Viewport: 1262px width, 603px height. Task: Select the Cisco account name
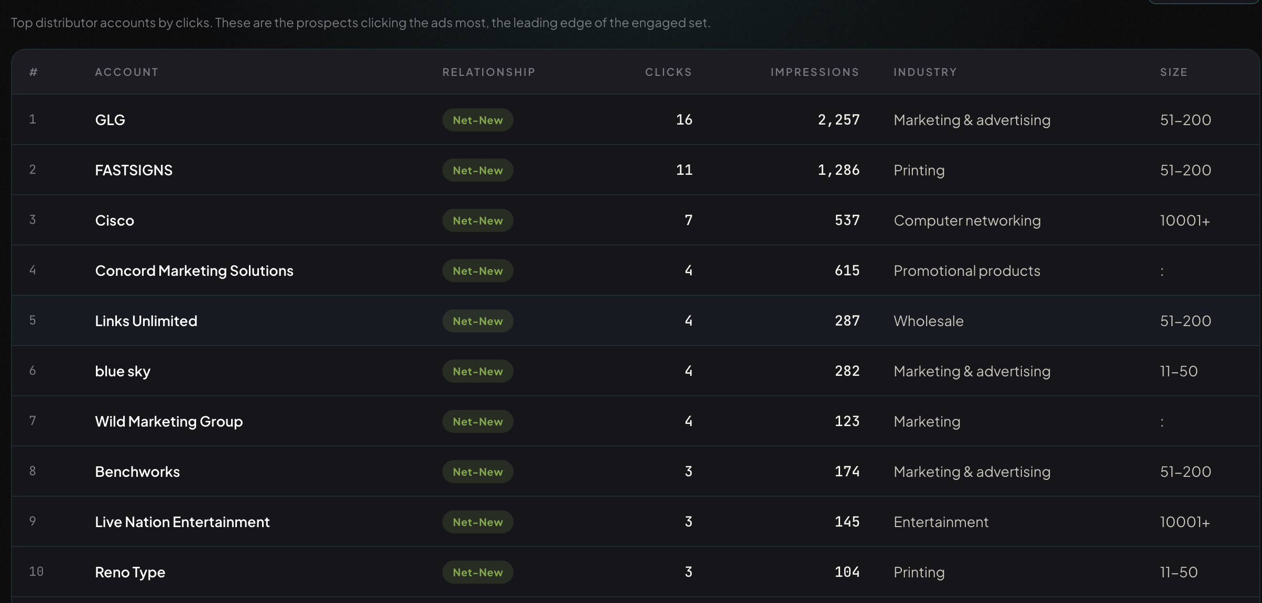coord(115,220)
